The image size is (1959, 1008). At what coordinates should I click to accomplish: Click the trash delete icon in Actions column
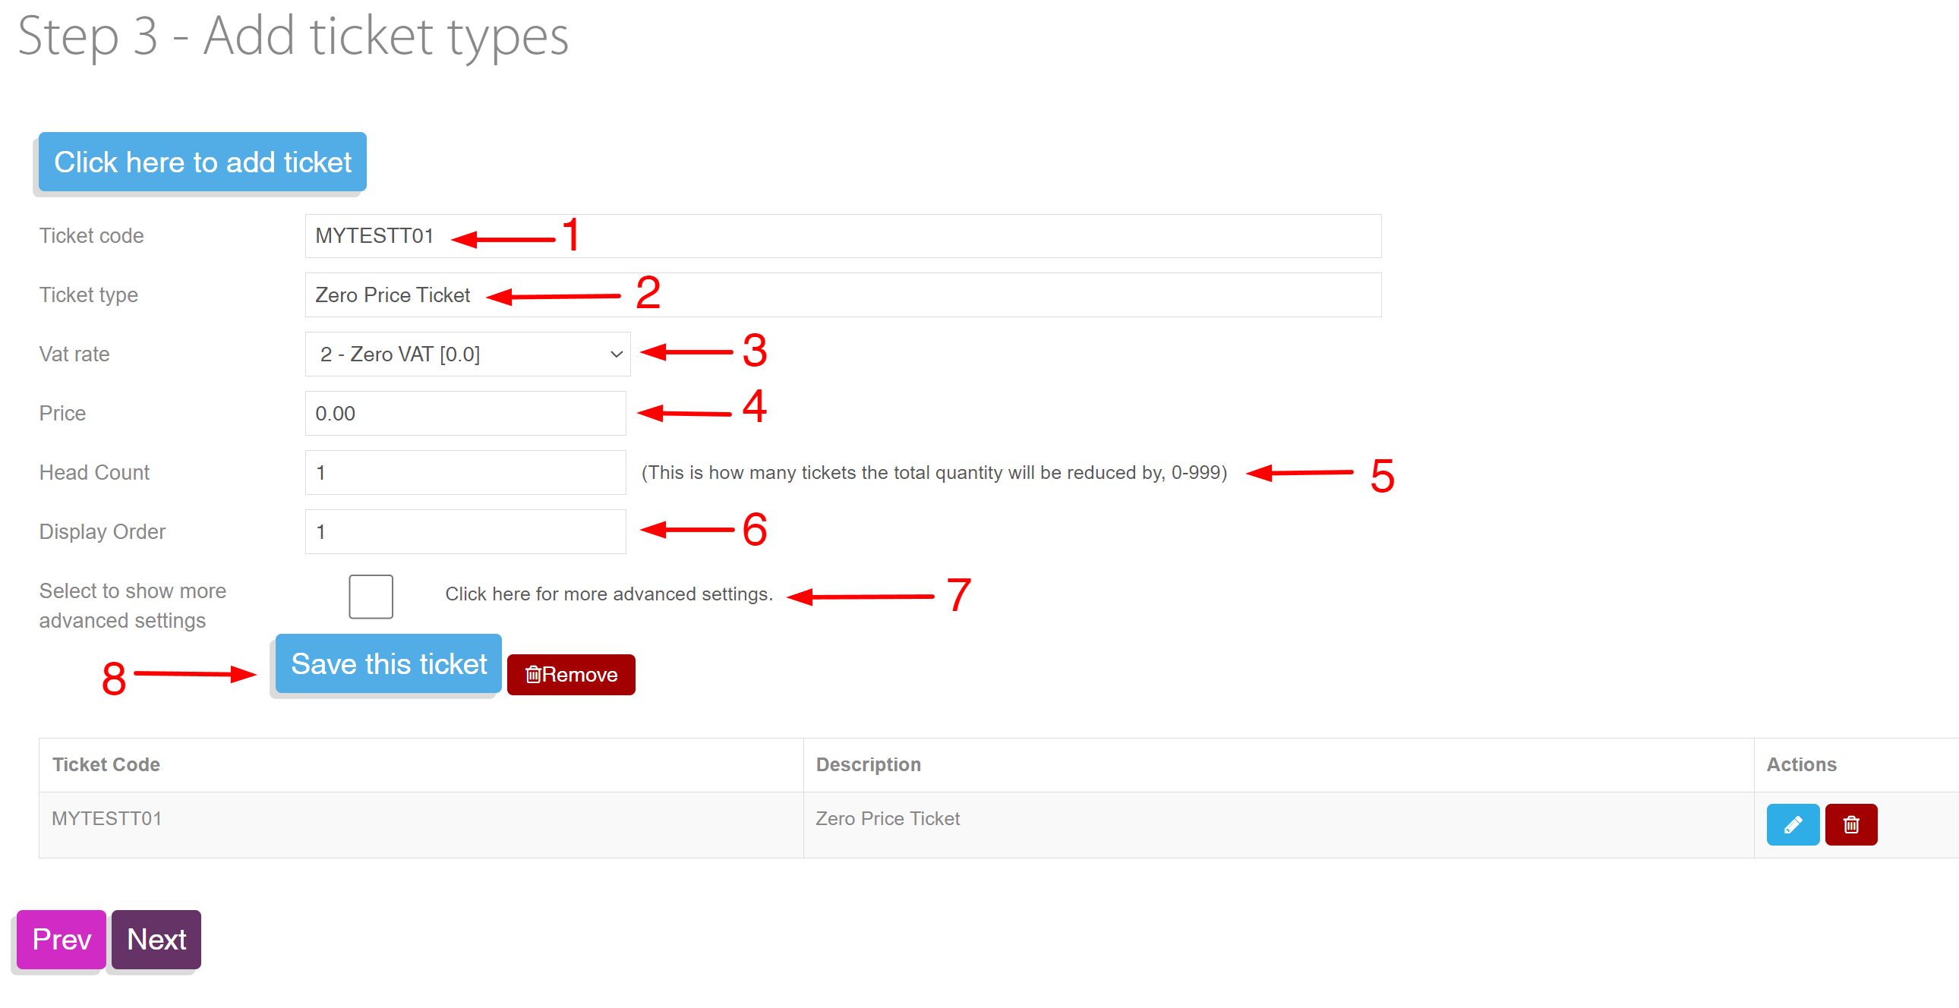1850,824
